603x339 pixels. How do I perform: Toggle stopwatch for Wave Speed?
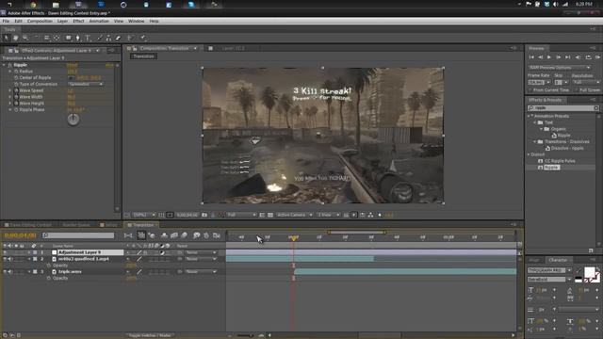point(16,90)
